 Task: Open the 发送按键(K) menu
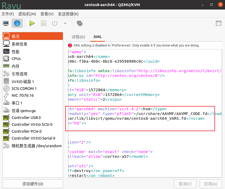coord(68,14)
